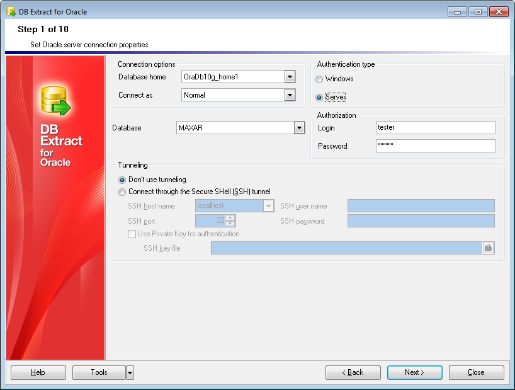Screen dimensions: 515x390
Task: Click the SSH key file browse folder icon
Action: (x=488, y=248)
